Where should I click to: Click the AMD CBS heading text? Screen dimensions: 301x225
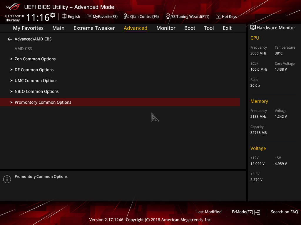[24, 49]
